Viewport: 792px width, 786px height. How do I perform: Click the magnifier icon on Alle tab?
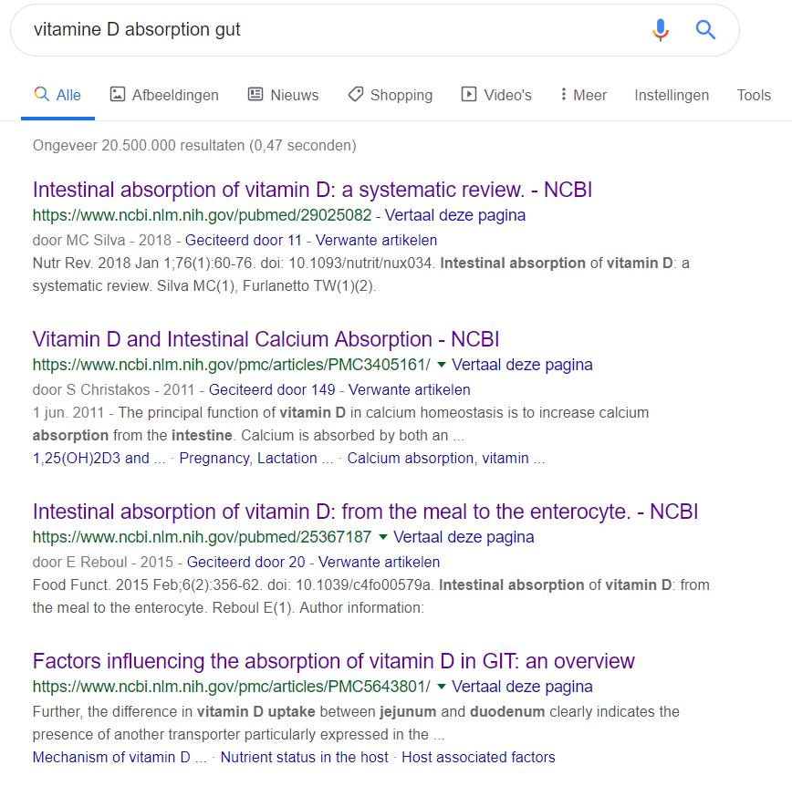[41, 95]
